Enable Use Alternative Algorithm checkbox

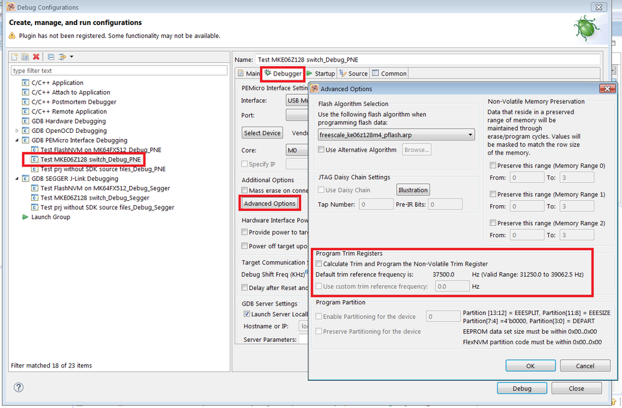(321, 150)
